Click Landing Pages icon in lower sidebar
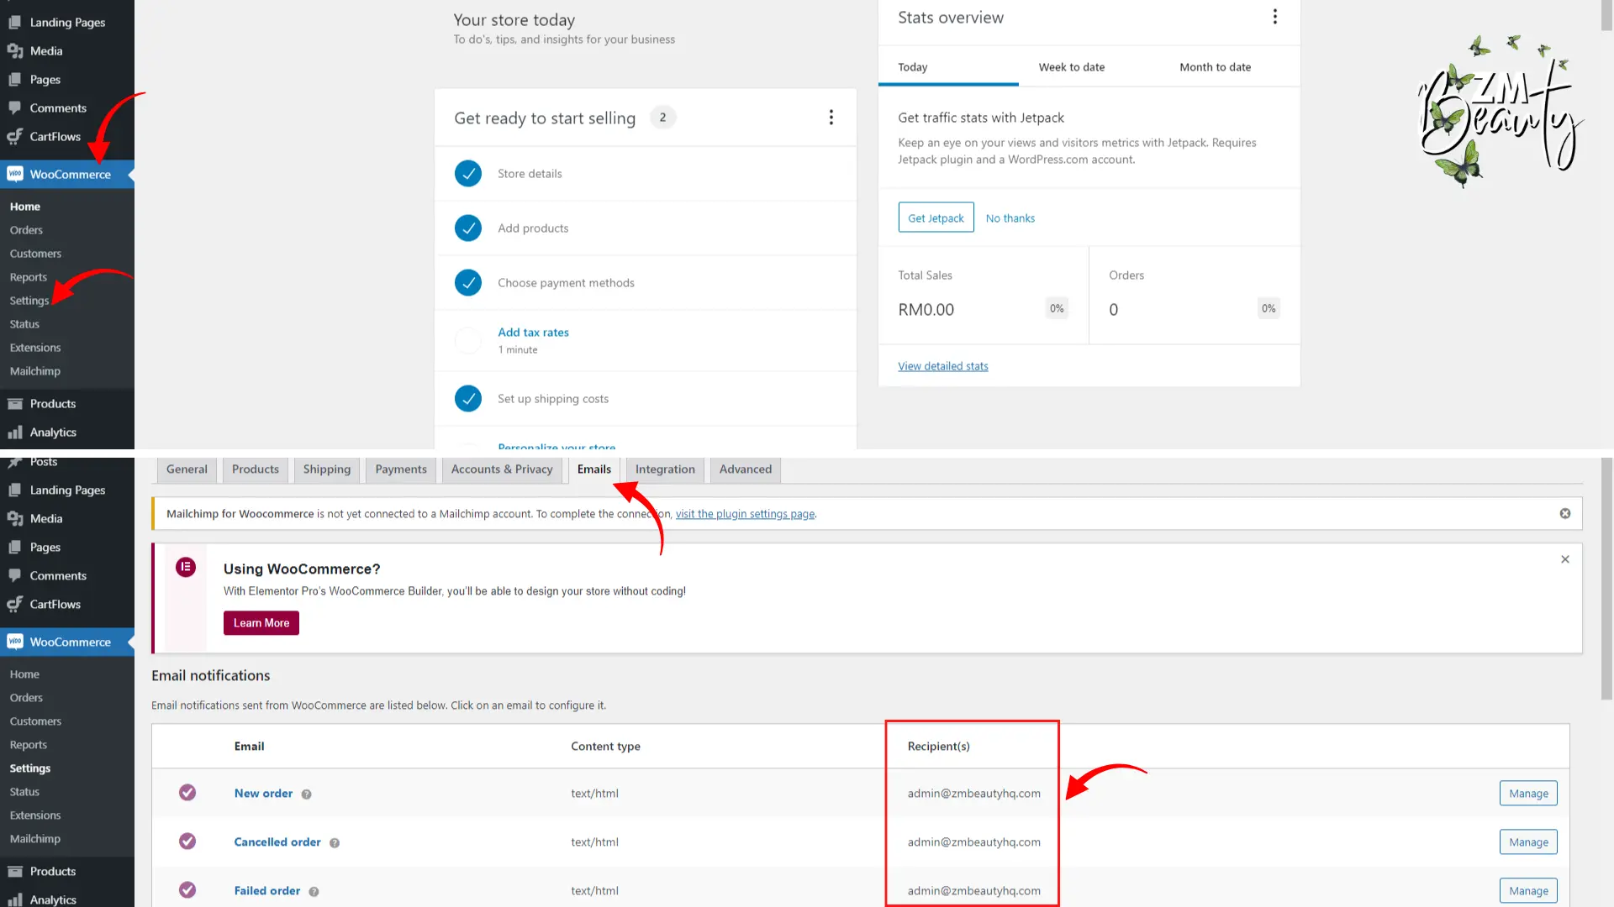The width and height of the screenshot is (1614, 907). pos(14,490)
